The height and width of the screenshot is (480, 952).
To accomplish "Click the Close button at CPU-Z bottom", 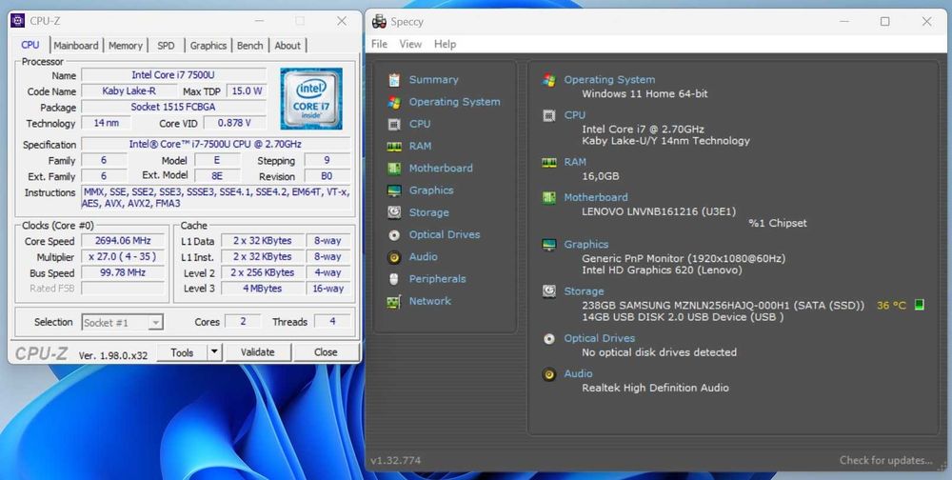I will [326, 351].
